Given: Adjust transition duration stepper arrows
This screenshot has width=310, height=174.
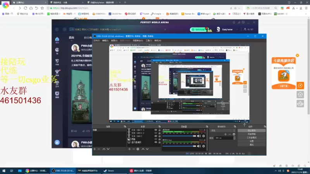Looking at the screenshot, I should tap(234, 138).
